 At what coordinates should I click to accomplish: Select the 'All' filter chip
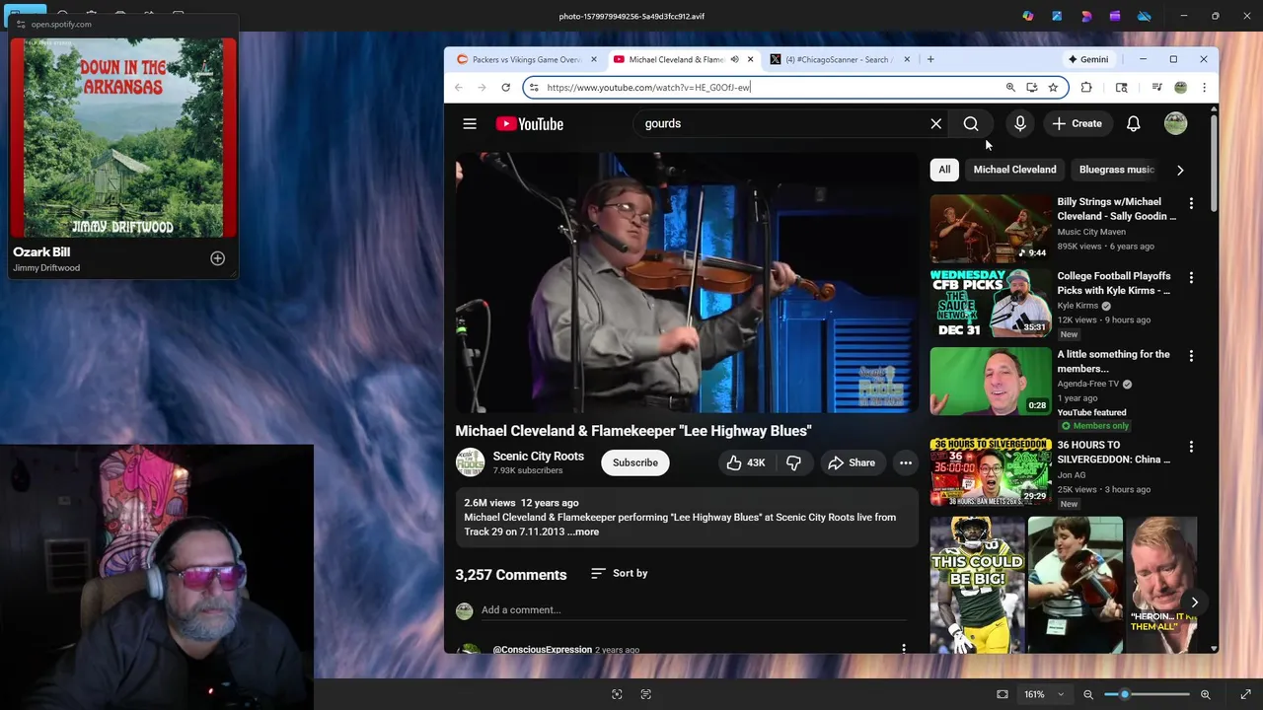tap(944, 170)
